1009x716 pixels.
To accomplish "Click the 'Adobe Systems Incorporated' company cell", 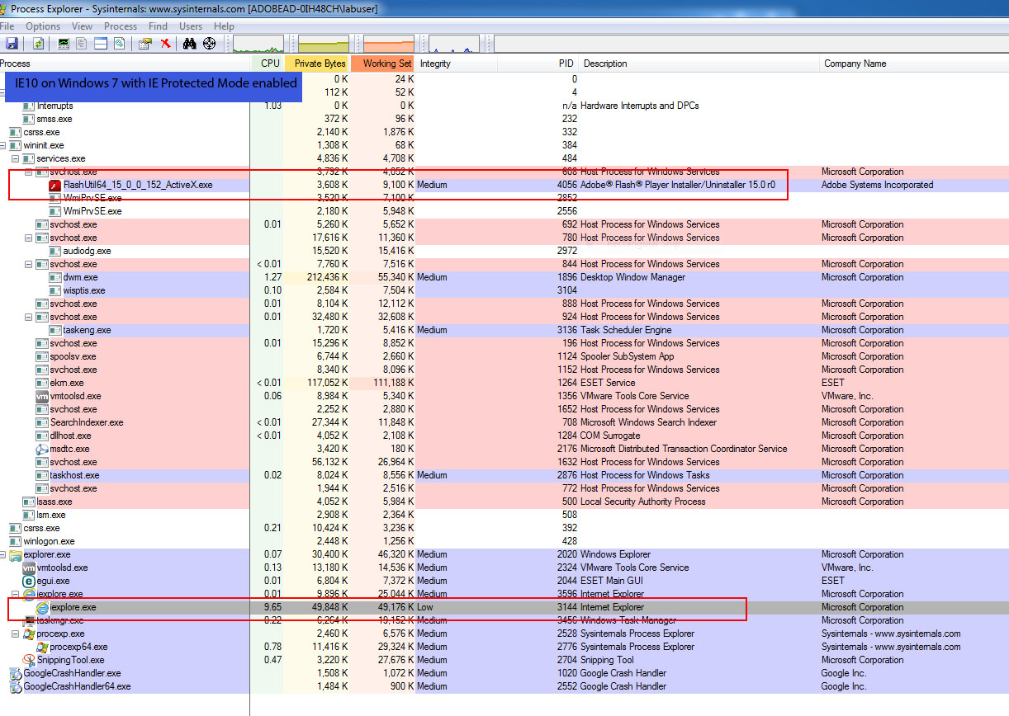I will (877, 185).
